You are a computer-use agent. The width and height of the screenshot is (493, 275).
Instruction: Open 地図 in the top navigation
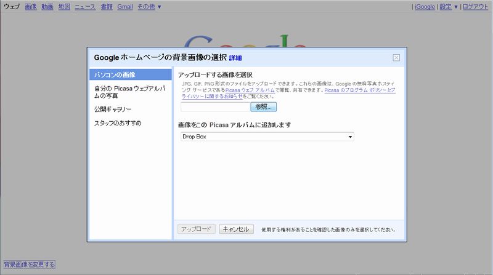point(64,7)
